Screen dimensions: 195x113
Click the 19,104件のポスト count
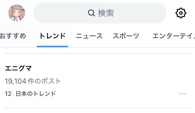click(x=33, y=81)
